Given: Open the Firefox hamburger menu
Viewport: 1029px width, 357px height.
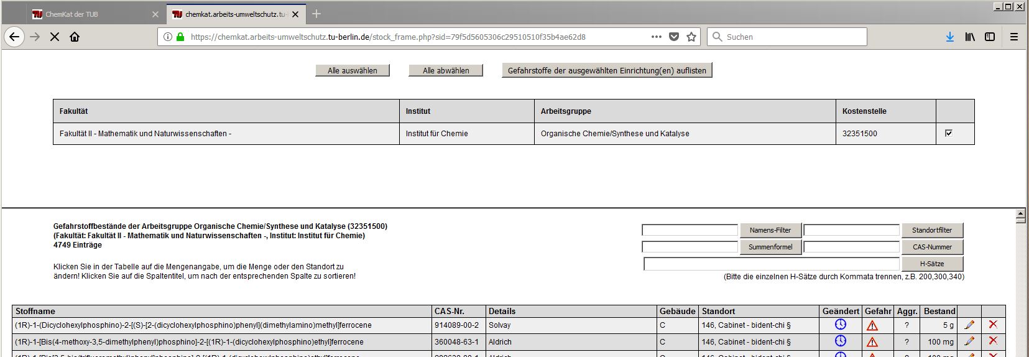Looking at the screenshot, I should [1013, 37].
